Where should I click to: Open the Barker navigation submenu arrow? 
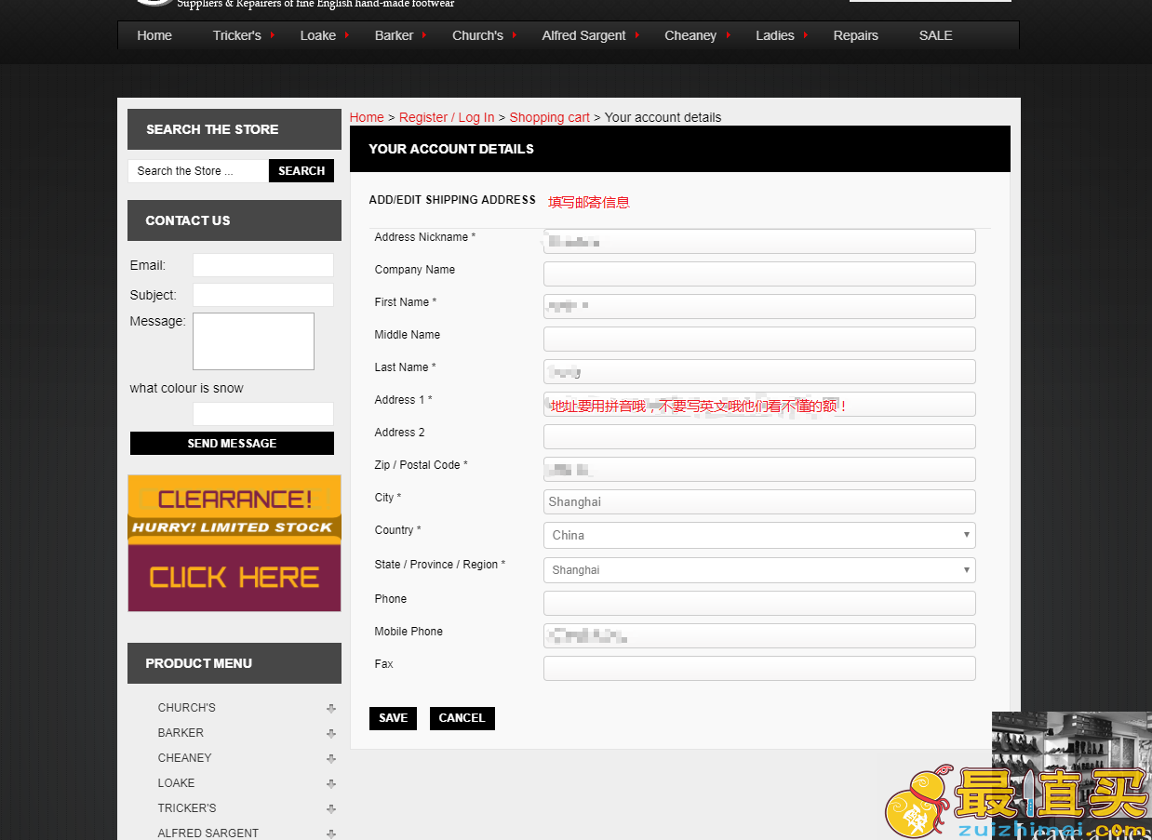coord(423,34)
